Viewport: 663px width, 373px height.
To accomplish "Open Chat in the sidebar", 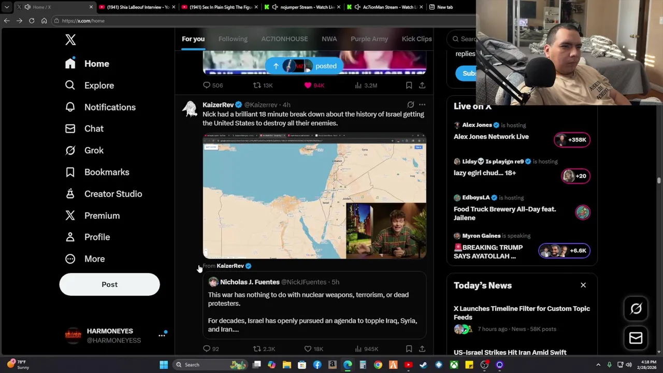I will (x=84, y=128).
